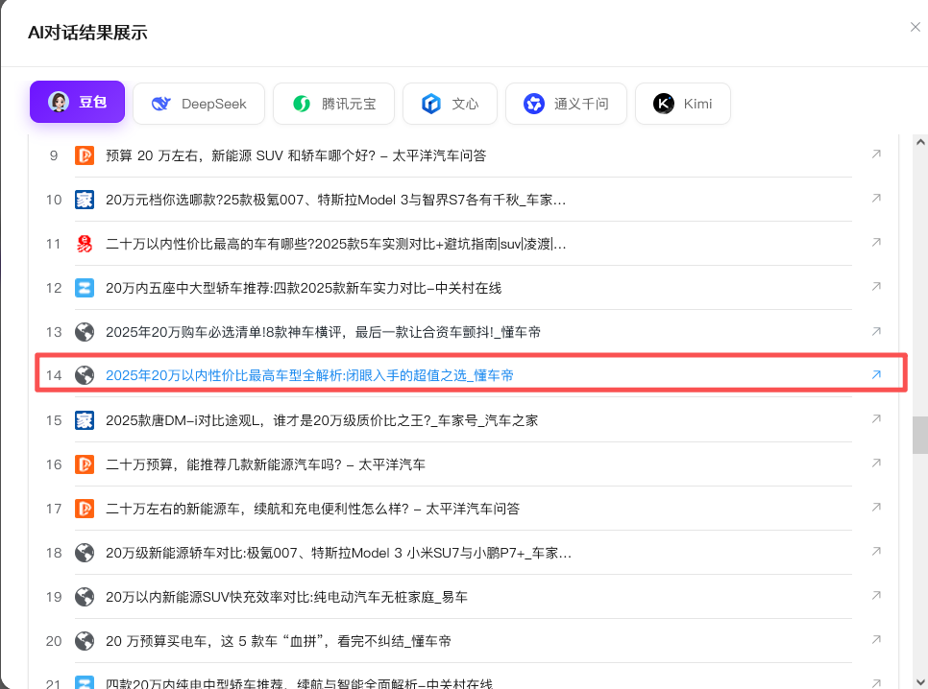
Task: Click the Autohome favicon on result 10
Action: click(x=85, y=200)
